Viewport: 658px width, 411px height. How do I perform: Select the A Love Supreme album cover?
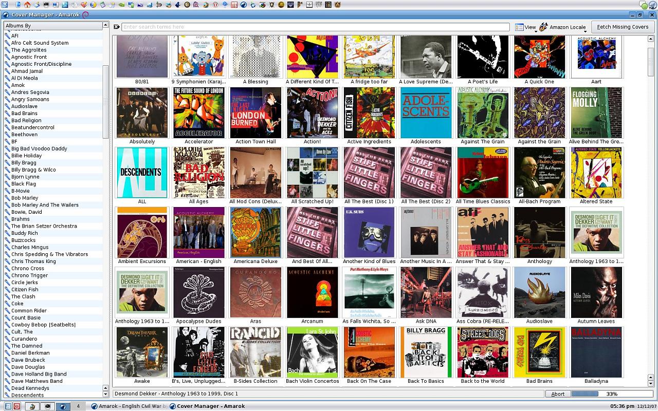pos(426,57)
